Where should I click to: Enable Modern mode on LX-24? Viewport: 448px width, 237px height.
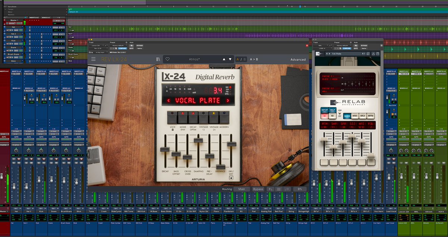(224, 118)
